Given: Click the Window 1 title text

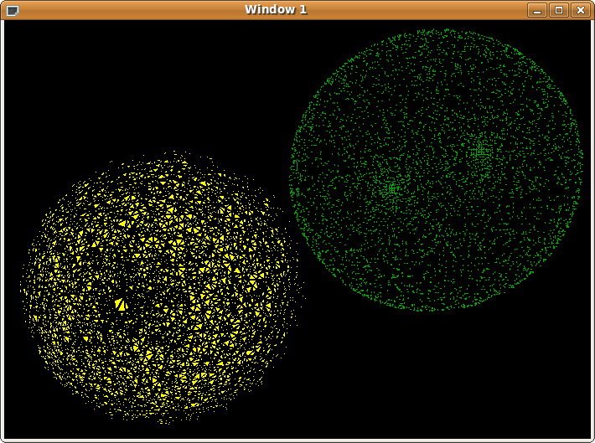Looking at the screenshot, I should click(276, 9).
